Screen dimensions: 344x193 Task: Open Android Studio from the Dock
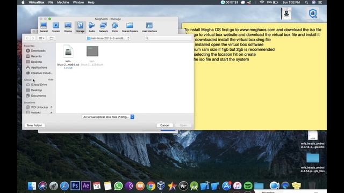(x=194, y=186)
